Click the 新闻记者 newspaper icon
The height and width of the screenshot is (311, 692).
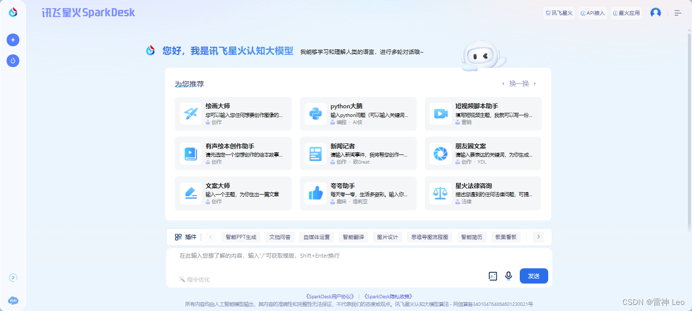(x=316, y=153)
